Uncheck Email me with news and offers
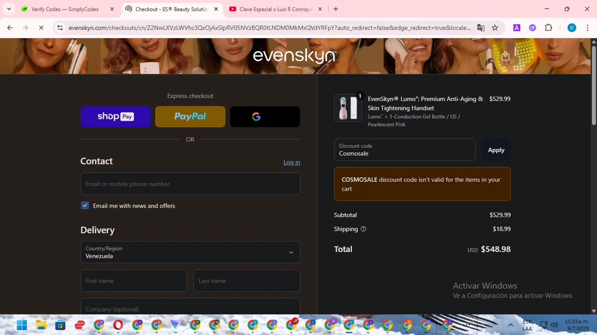597x335 pixels. coord(85,205)
